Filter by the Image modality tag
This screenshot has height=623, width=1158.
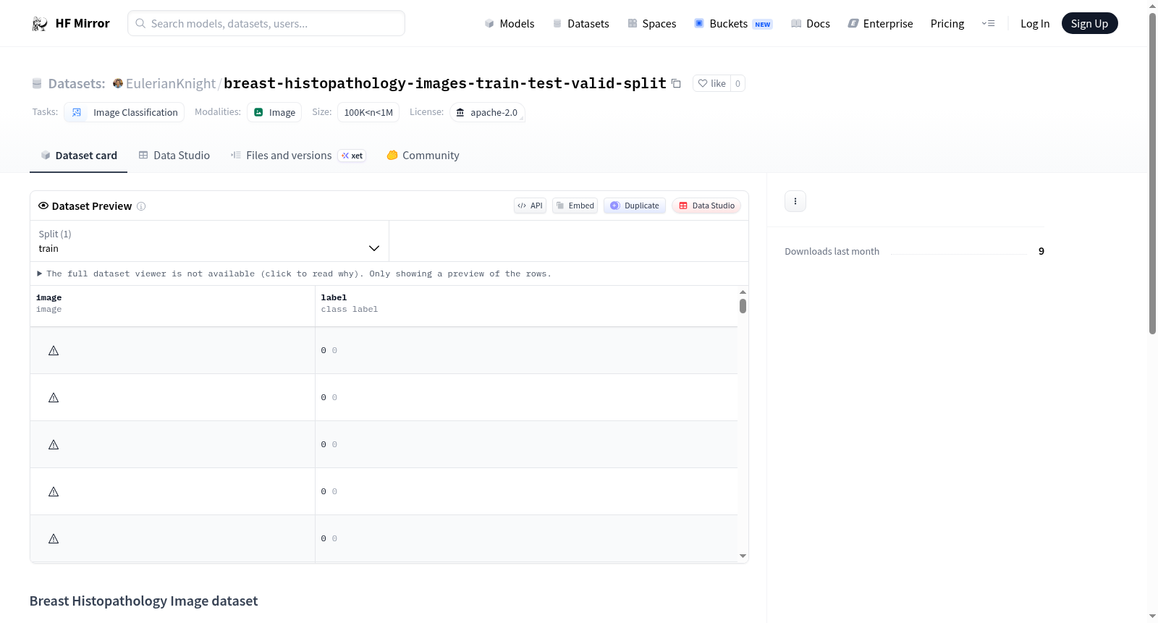pyautogui.click(x=274, y=112)
